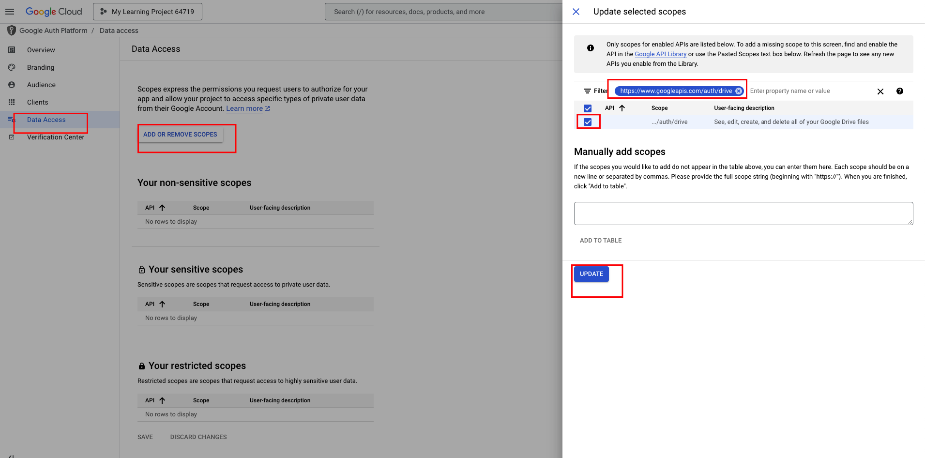925x458 pixels.
Task: Click the User-facing description header in panel
Action: [x=744, y=108]
